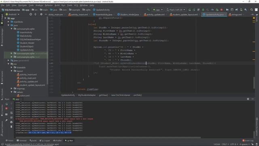Toggle soft-wrap icon in Run console
Viewport: 259px width, 146px height.
coord(11,113)
